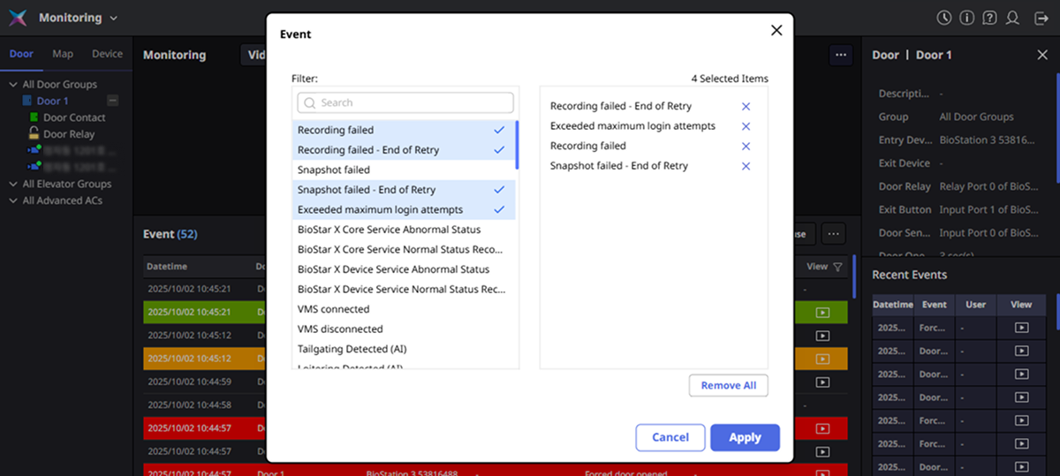Click the user profile icon
The image size is (1060, 476).
coord(1013,18)
